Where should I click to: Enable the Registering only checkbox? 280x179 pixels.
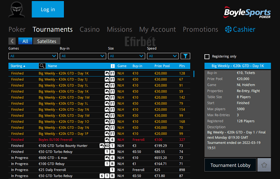click(207, 56)
